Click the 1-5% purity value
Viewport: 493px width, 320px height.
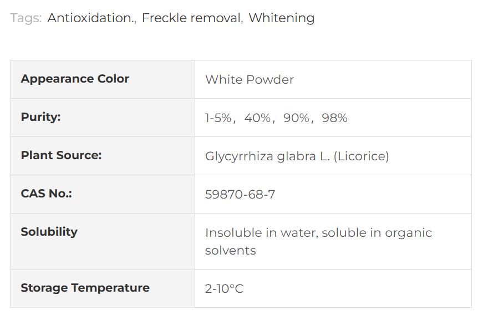point(217,118)
